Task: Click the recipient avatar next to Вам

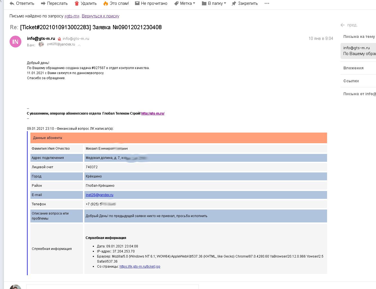Action: (x=41, y=44)
